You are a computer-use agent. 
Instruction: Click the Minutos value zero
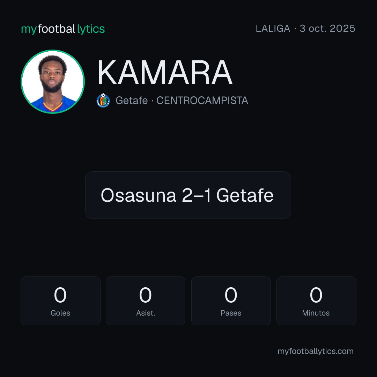[x=316, y=295]
